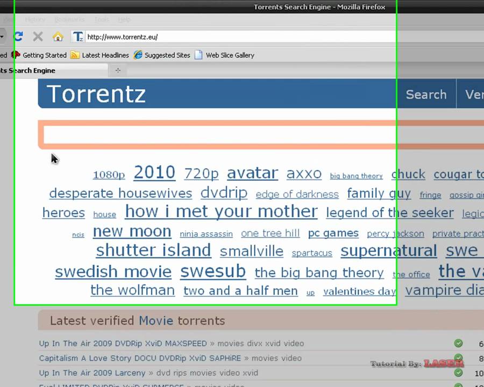Screen dimensions: 484x387
Task: Open the Latest Headlines feed bookmark
Action: tap(99, 55)
